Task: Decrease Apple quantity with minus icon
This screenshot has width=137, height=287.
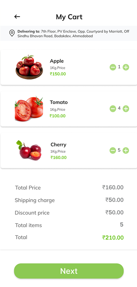Action: (113, 67)
